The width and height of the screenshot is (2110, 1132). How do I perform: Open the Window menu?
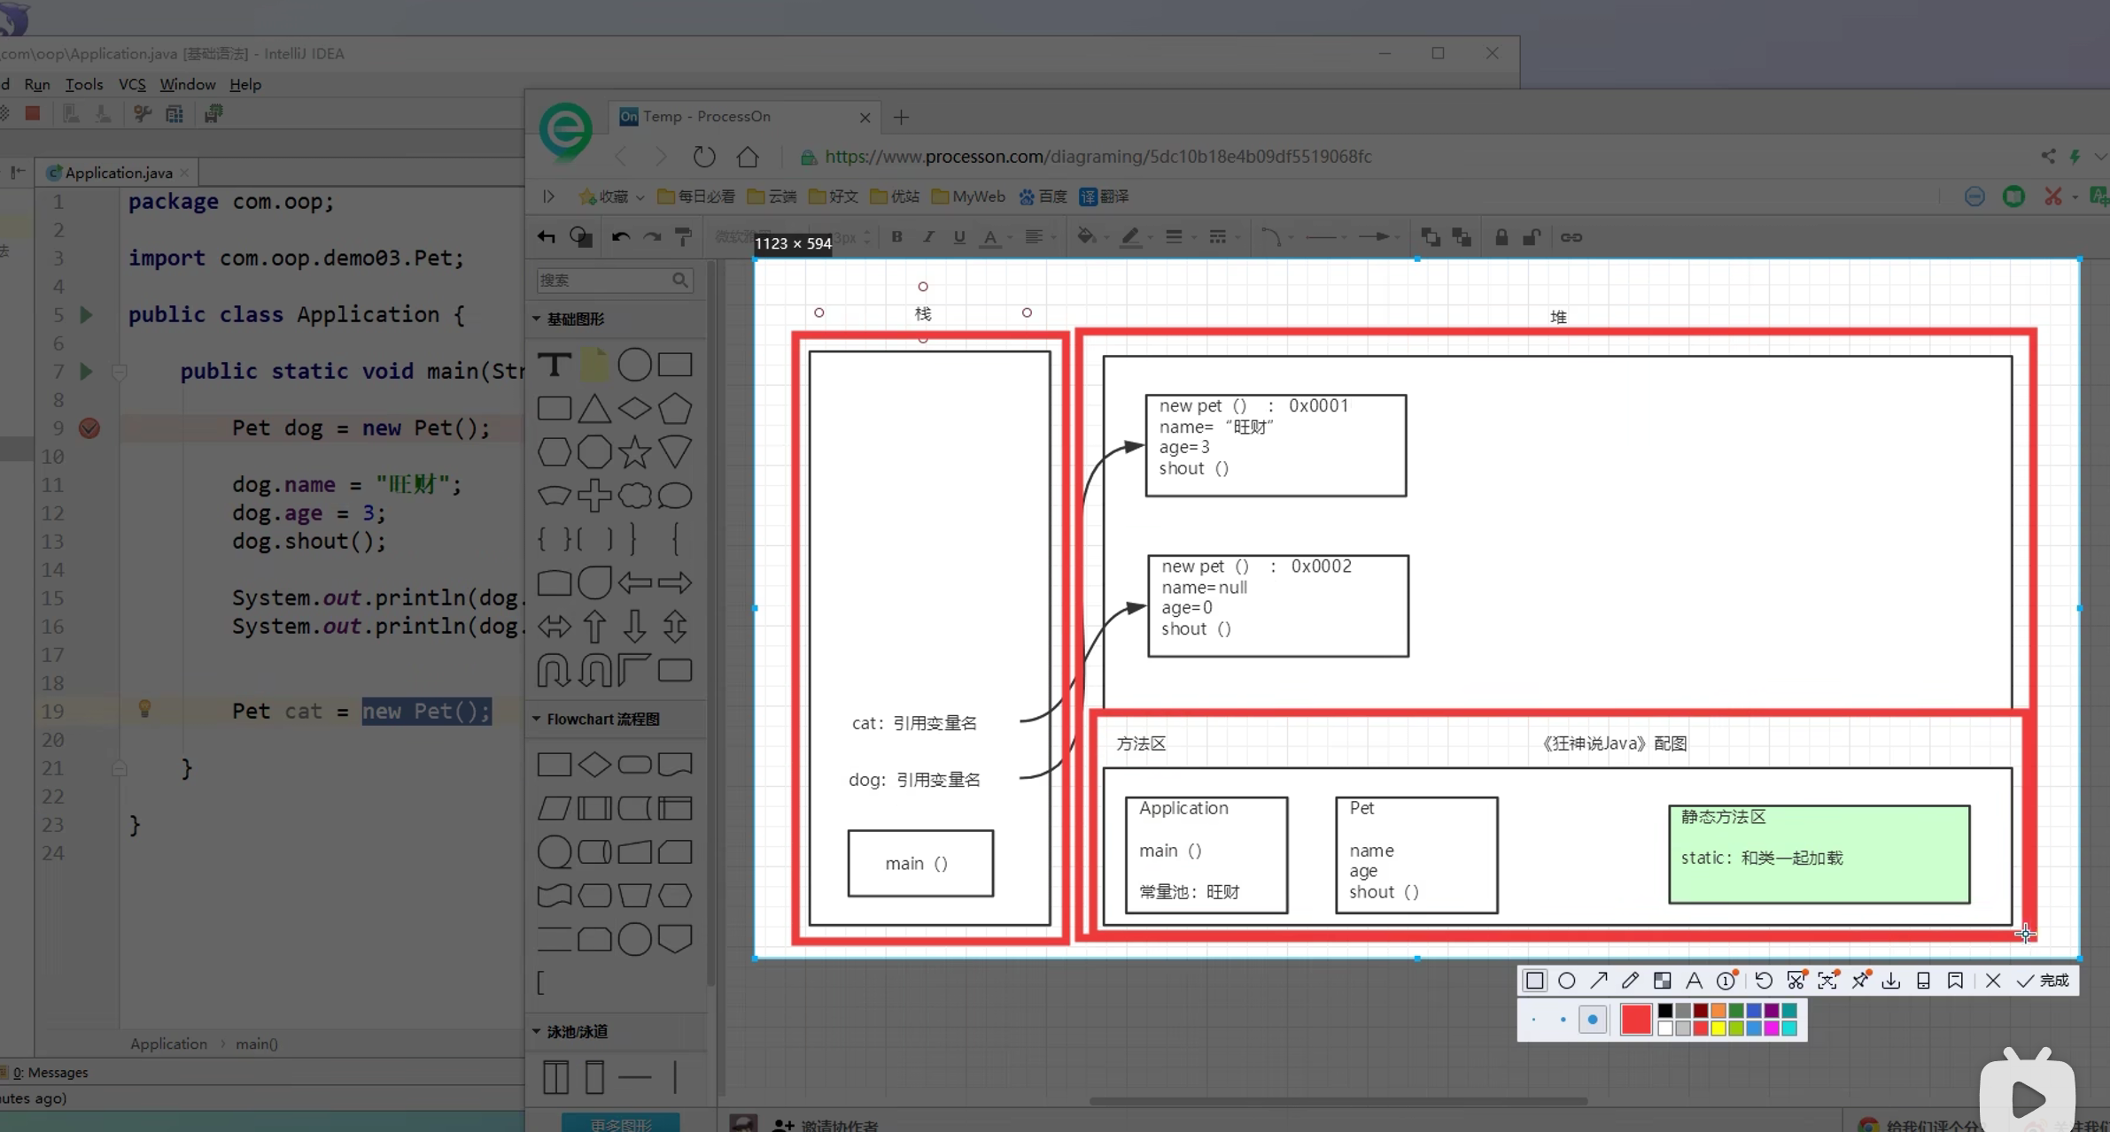(x=187, y=84)
